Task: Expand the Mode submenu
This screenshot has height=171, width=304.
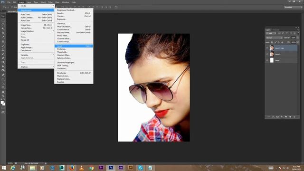Action: tap(36, 6)
